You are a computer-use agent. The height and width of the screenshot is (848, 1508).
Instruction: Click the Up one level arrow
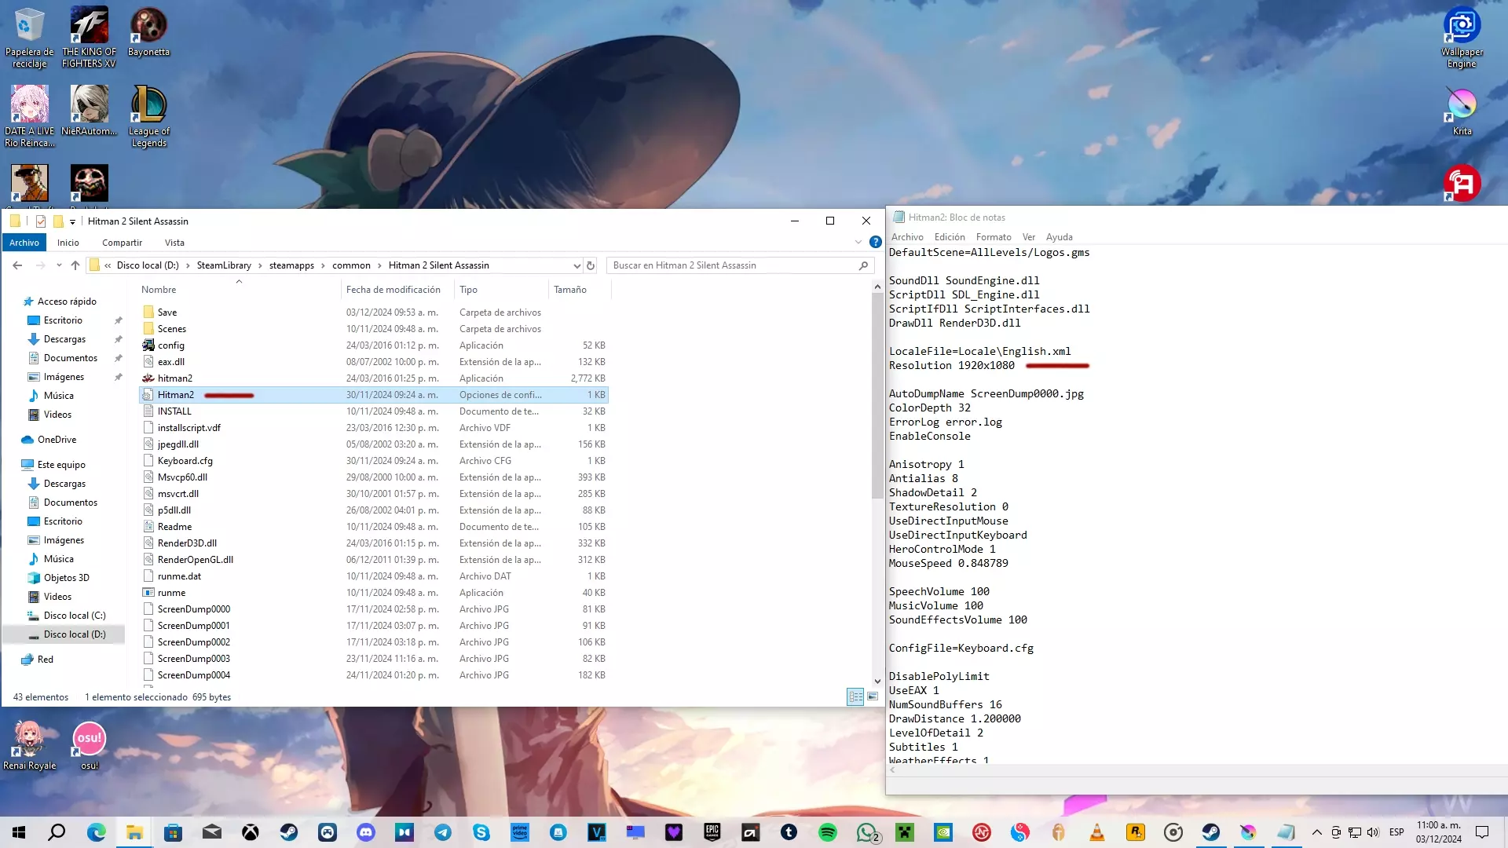coord(75,265)
